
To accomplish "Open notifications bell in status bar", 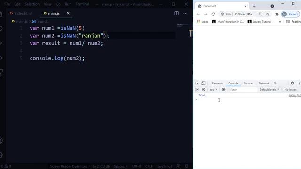I will pos(187,166).
